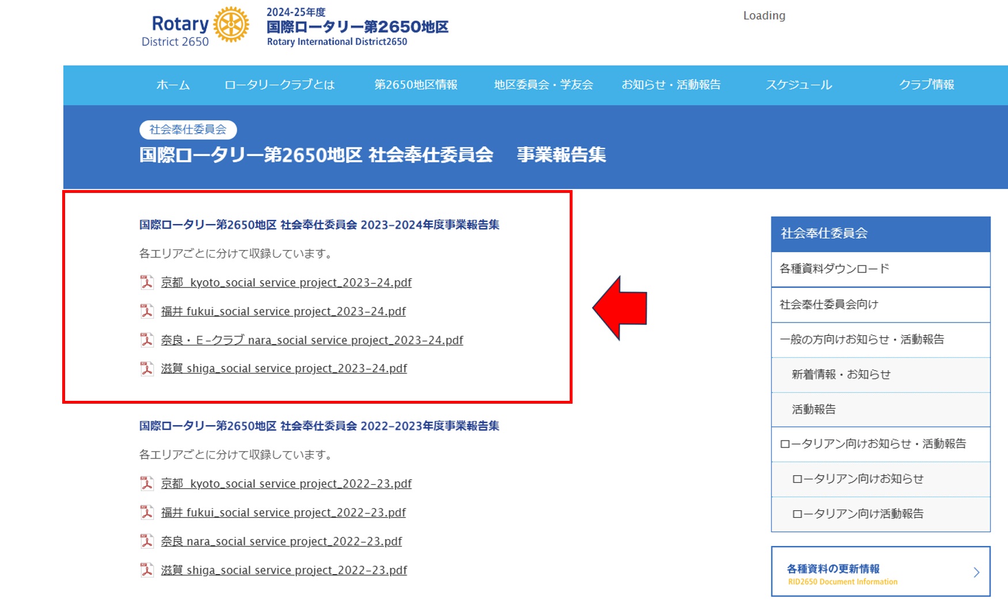This screenshot has width=1008, height=607.
Task: Click PDF icon beside Shiga 2022-23 report
Action: click(147, 570)
